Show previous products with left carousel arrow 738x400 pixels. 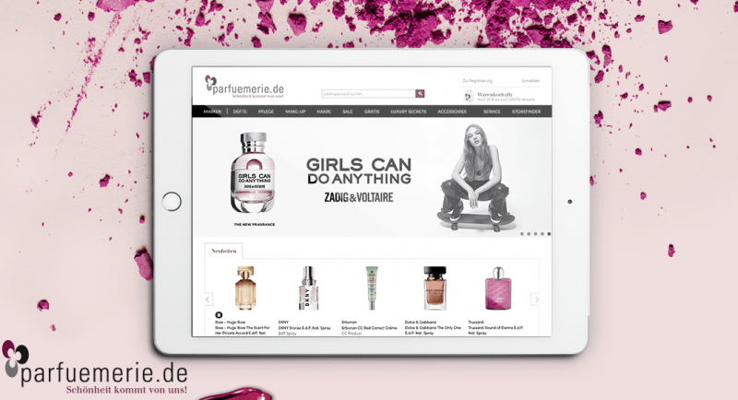208,300
